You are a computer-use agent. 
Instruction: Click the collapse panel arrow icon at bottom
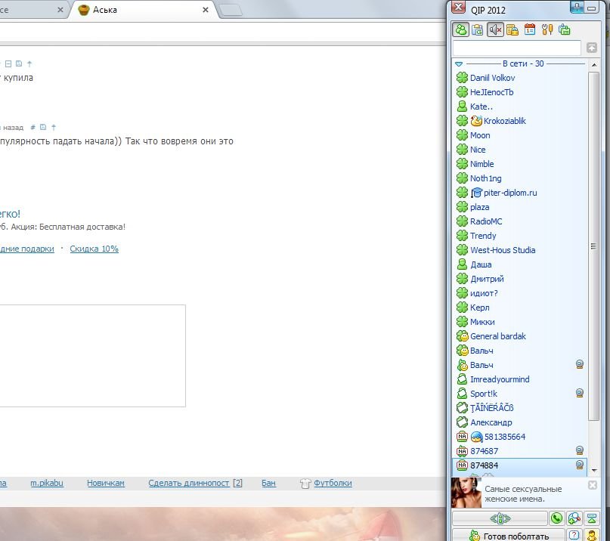pos(592,518)
